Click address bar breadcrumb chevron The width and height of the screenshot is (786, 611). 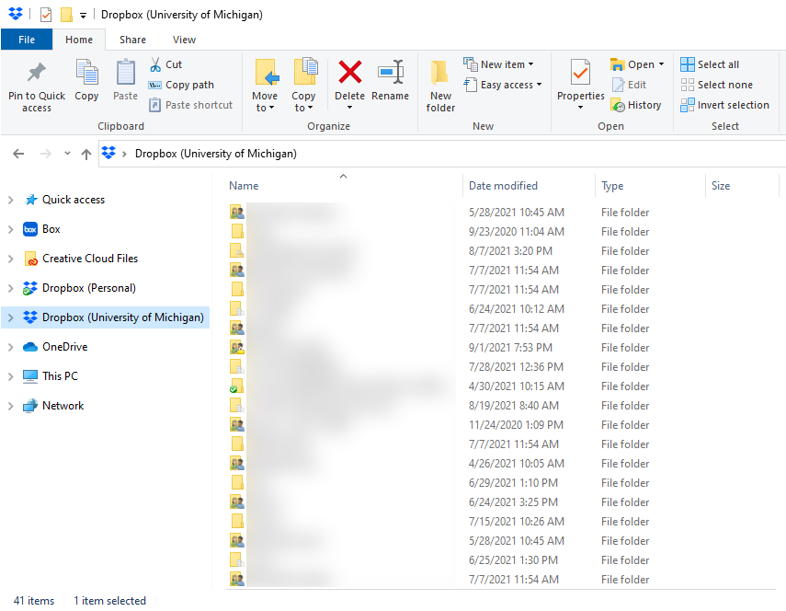tap(124, 154)
